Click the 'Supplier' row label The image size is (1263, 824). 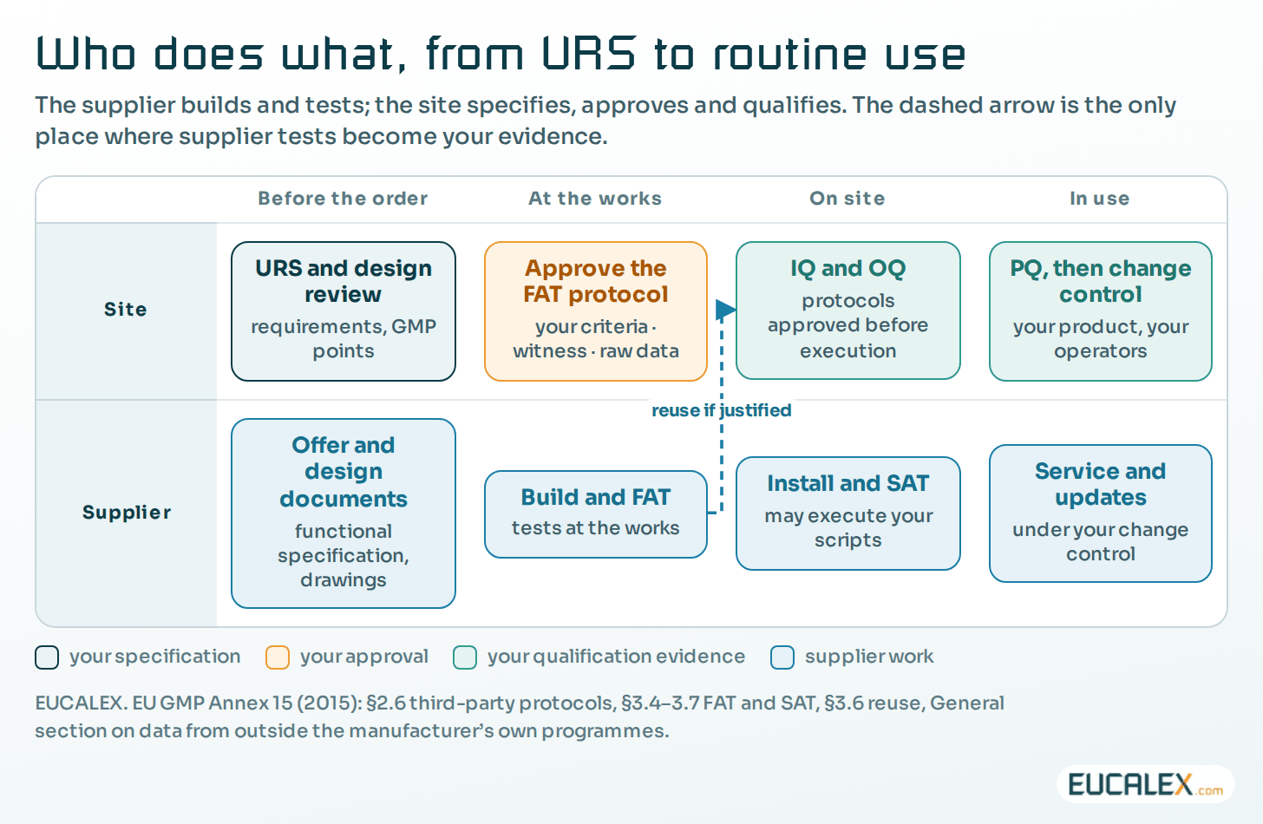(127, 513)
